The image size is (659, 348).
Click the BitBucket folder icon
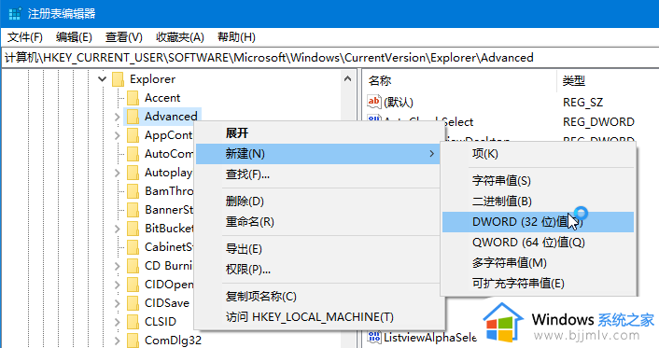coord(133,229)
